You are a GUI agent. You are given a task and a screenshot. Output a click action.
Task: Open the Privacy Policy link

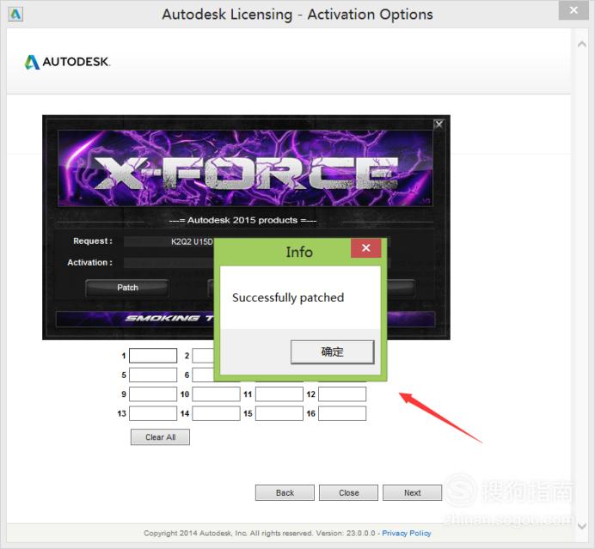pos(407,533)
